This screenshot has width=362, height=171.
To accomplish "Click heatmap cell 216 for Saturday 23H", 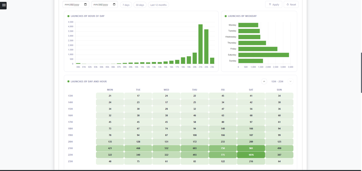I will 251,161.
